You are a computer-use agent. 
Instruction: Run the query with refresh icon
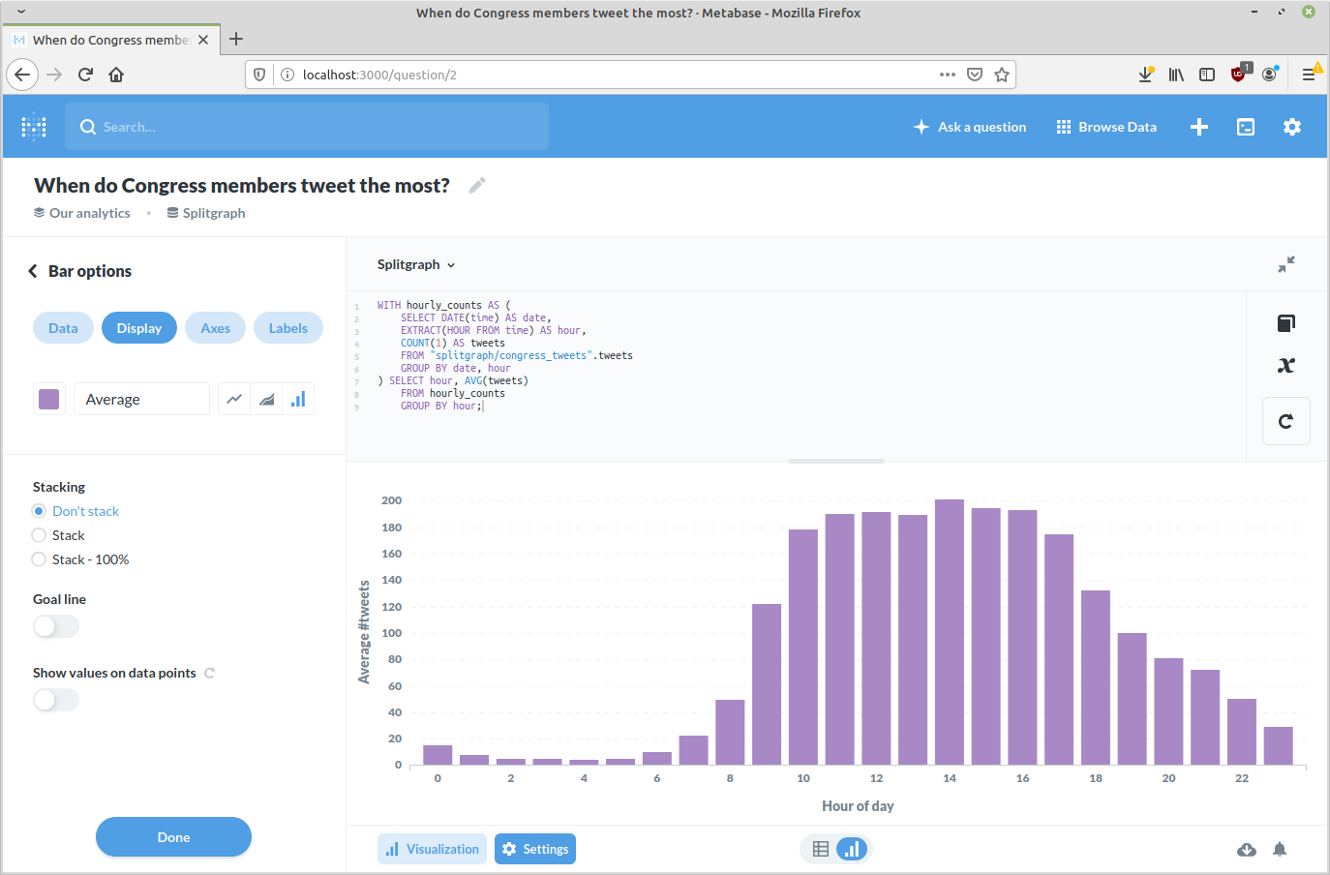1286,421
